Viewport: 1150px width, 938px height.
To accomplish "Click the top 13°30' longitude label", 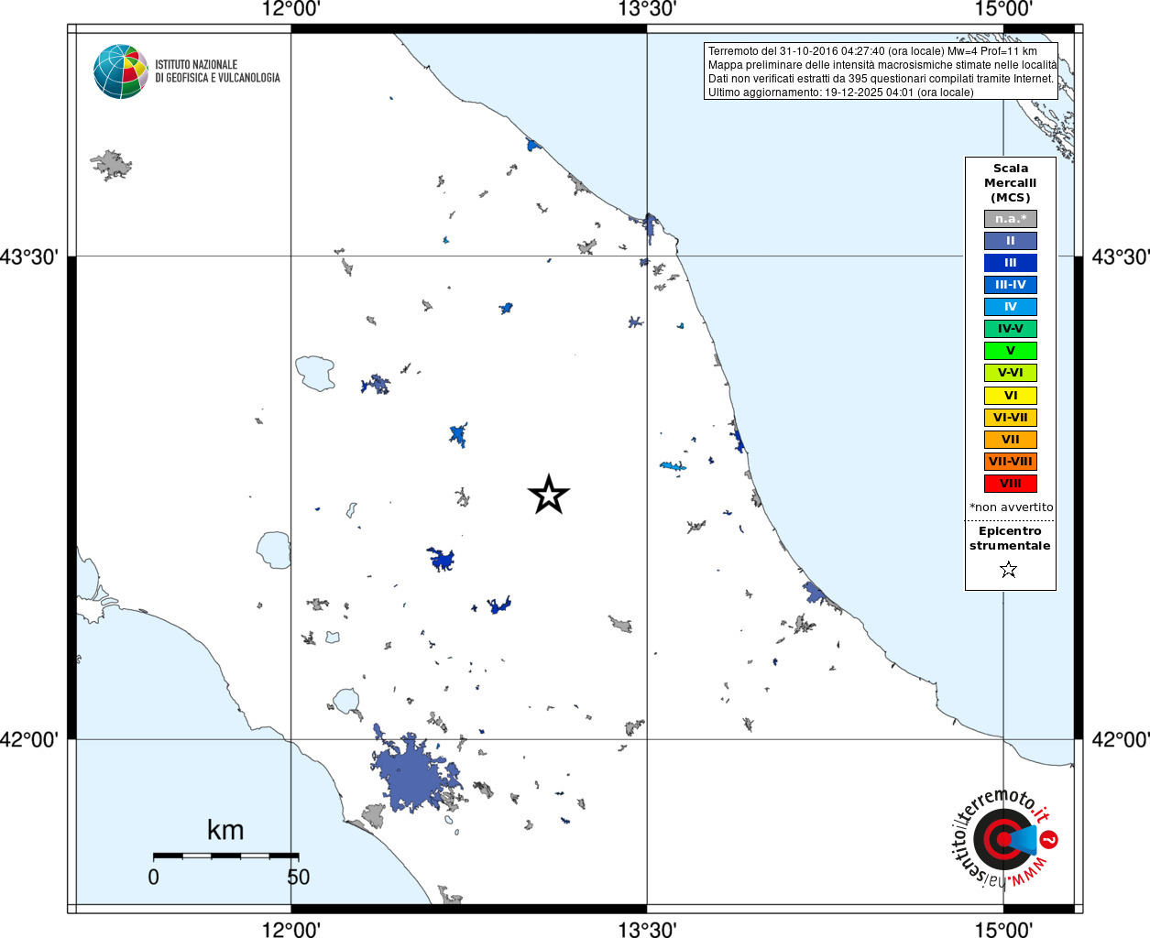I will (647, 9).
